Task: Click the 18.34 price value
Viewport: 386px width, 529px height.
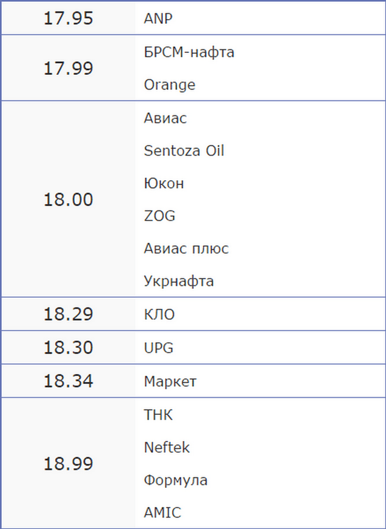Action: tap(68, 381)
